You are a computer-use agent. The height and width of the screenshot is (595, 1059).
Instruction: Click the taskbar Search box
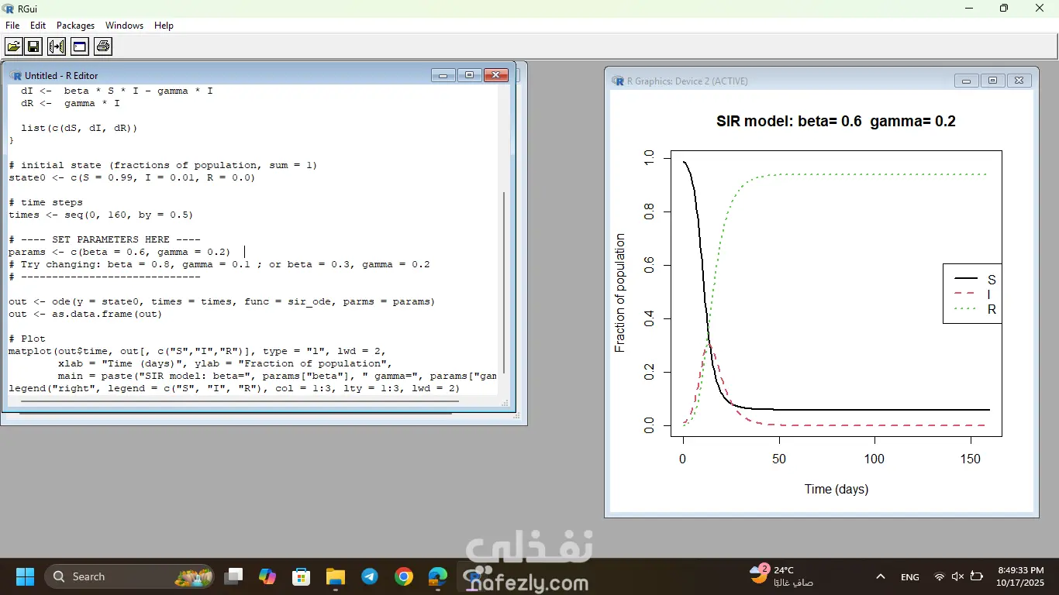point(129,576)
